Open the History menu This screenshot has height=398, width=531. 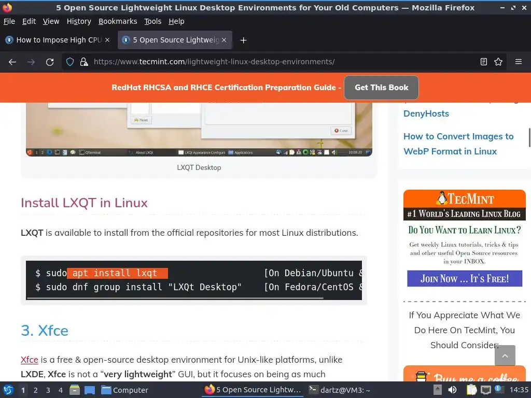tap(79, 21)
